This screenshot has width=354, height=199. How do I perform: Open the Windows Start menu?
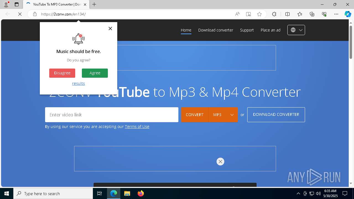tap(7, 193)
